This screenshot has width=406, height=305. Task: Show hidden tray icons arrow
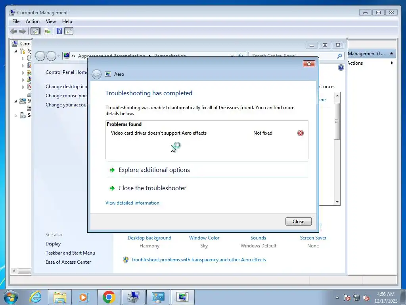(x=337, y=297)
